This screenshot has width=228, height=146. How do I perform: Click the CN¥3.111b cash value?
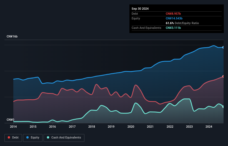pyautogui.click(x=173, y=28)
